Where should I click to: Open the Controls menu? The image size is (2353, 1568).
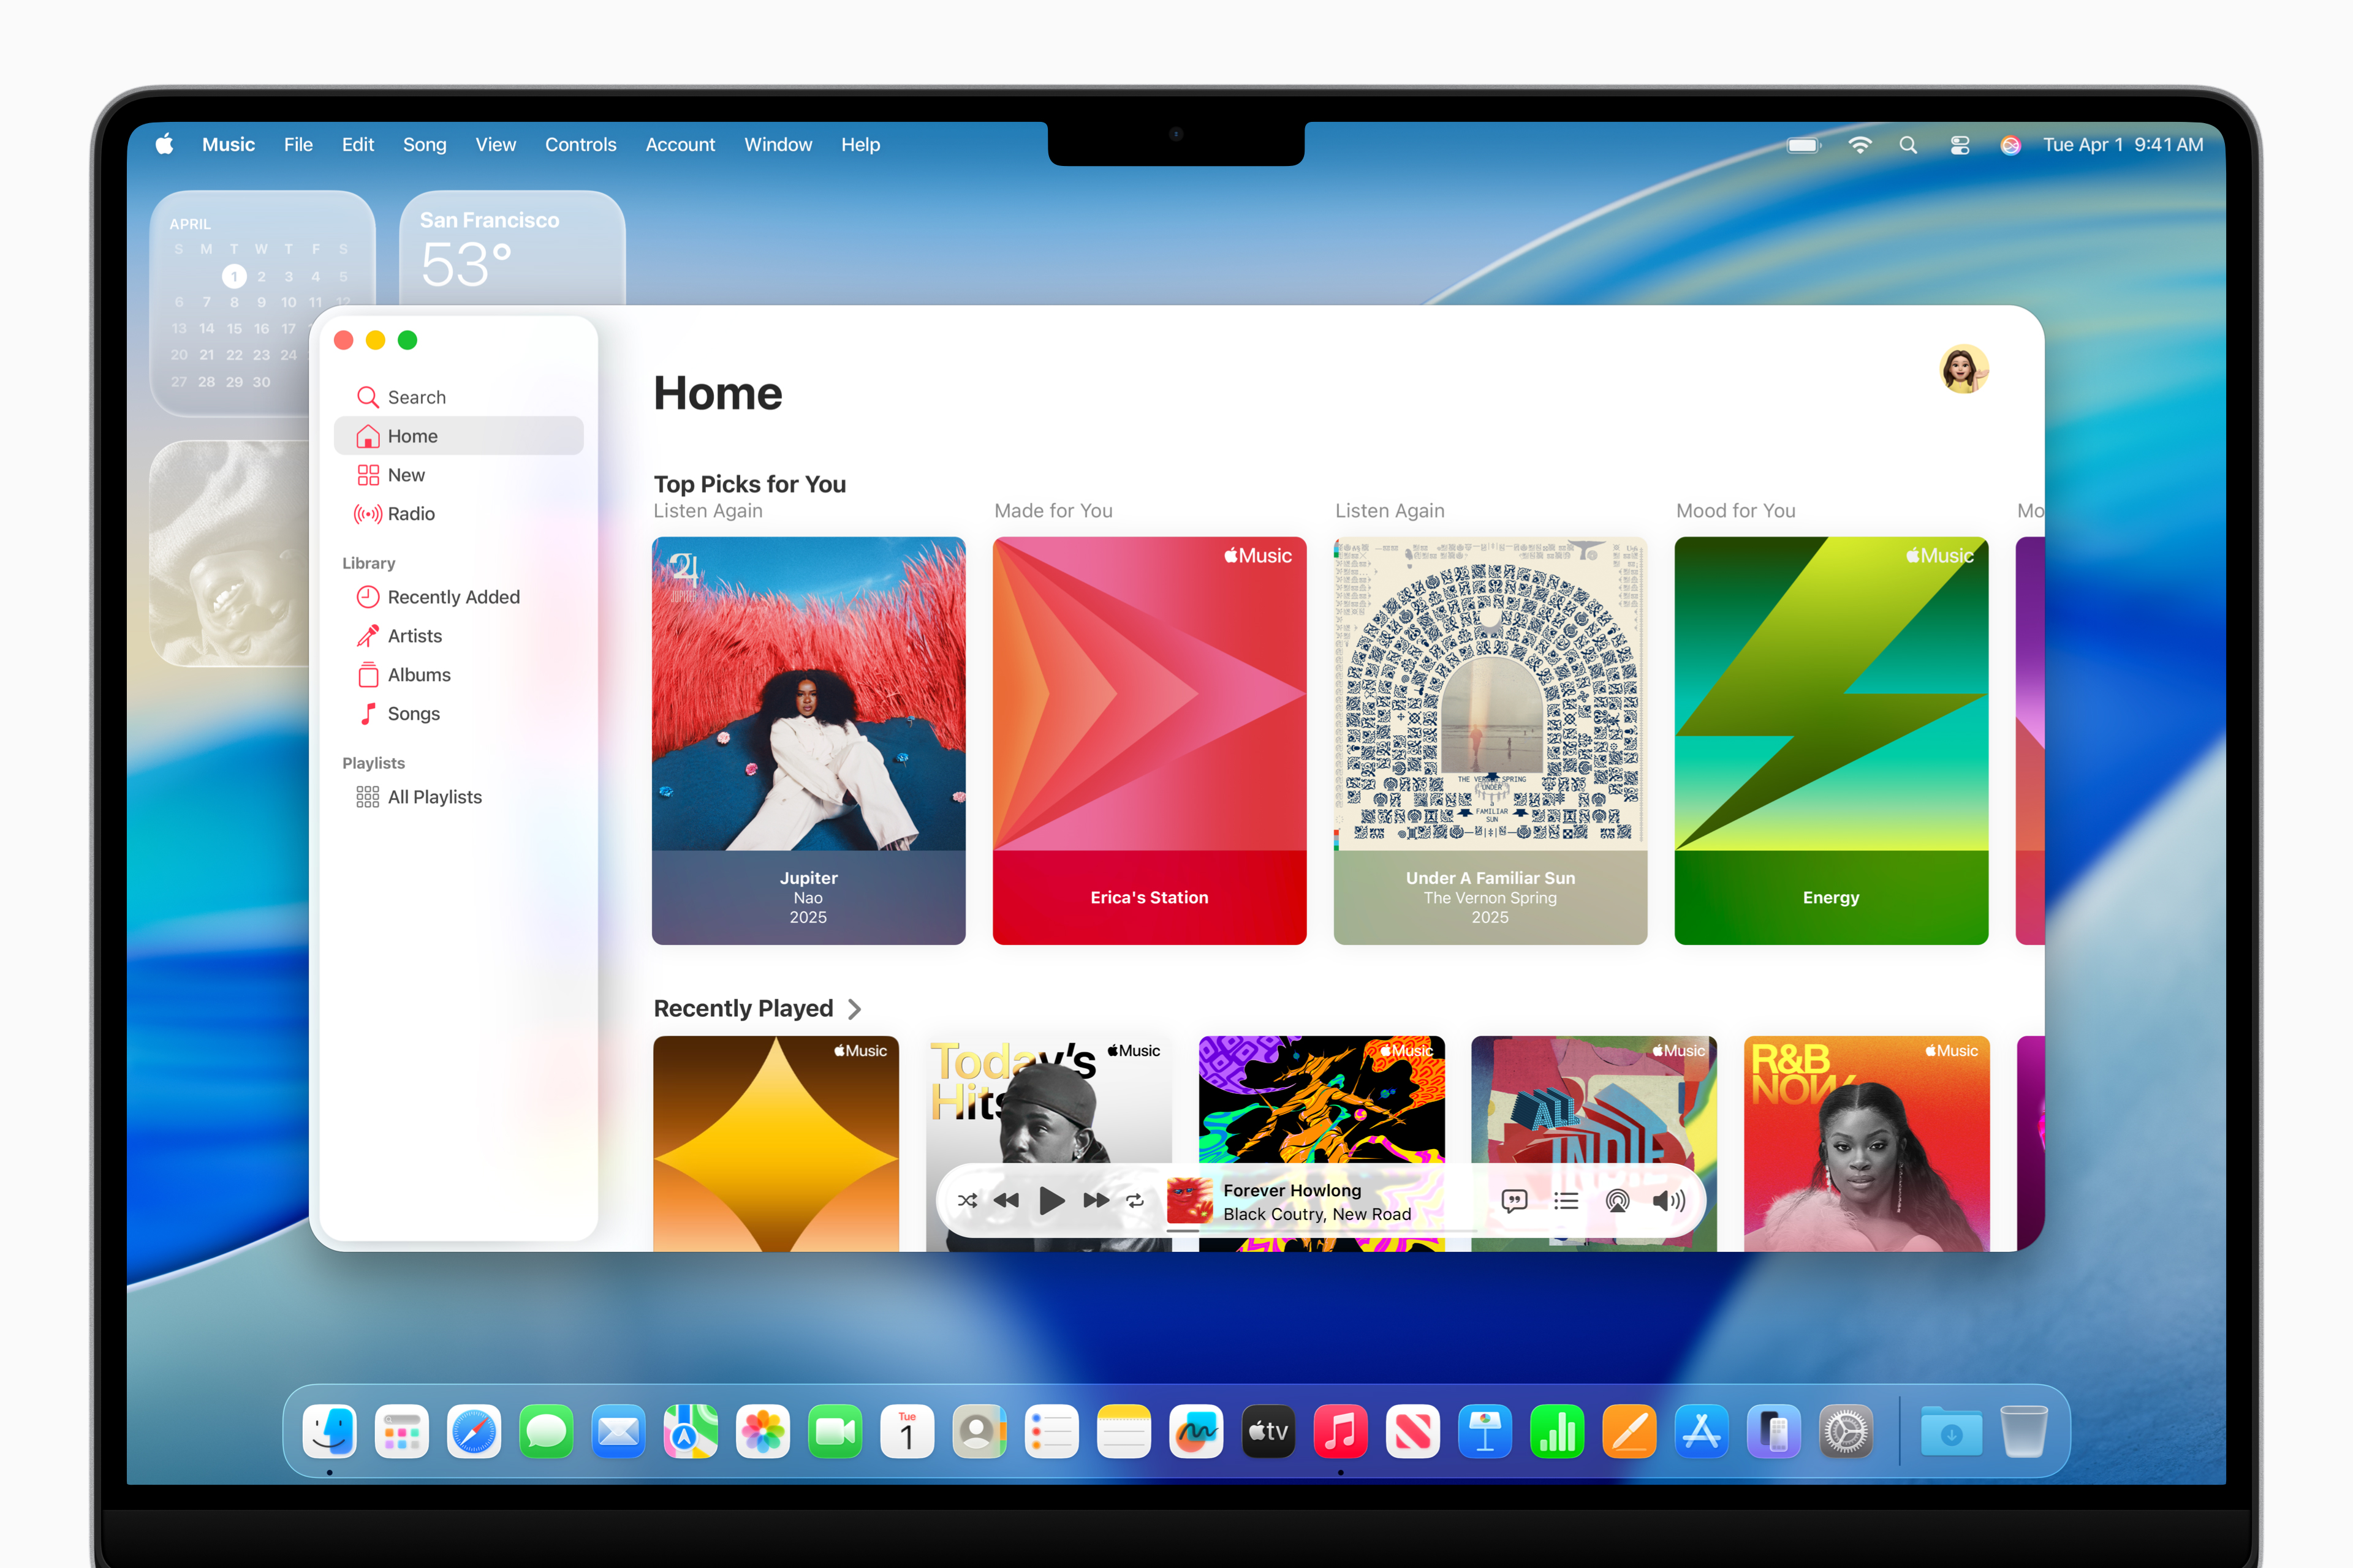[580, 144]
